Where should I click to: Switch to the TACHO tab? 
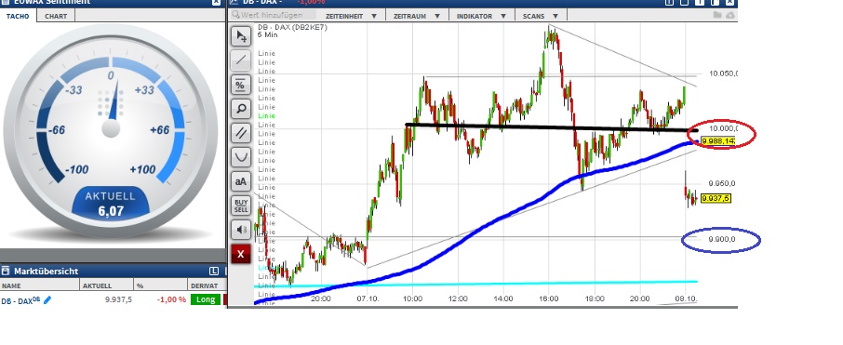click(18, 16)
